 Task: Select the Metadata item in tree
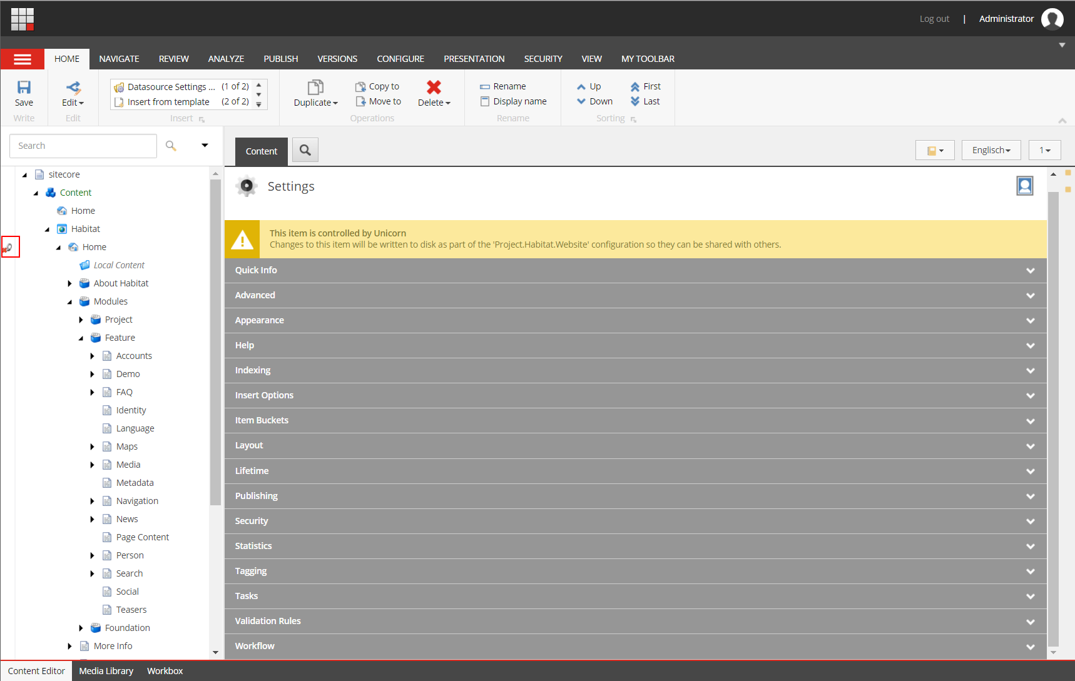[x=135, y=483]
